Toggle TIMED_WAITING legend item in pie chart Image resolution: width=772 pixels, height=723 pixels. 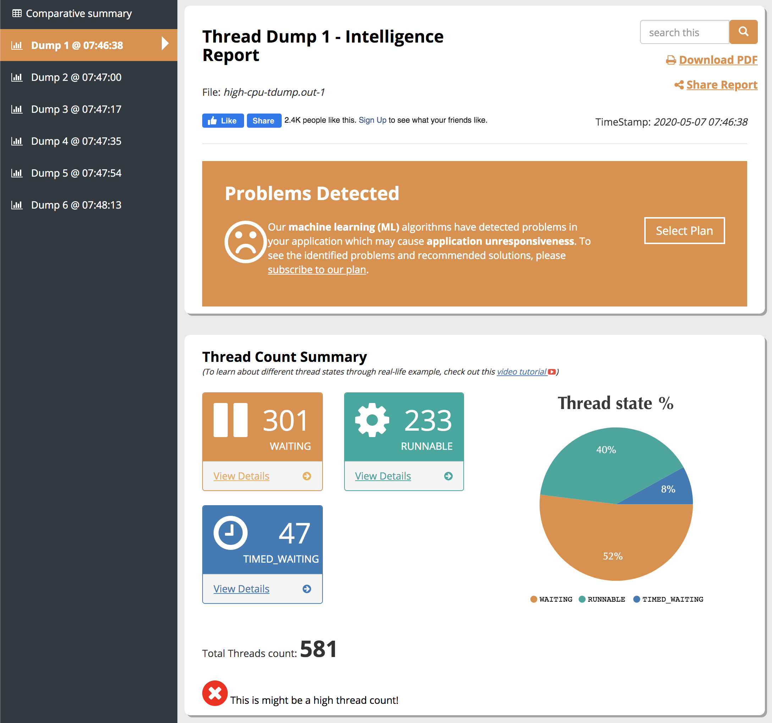coord(668,599)
